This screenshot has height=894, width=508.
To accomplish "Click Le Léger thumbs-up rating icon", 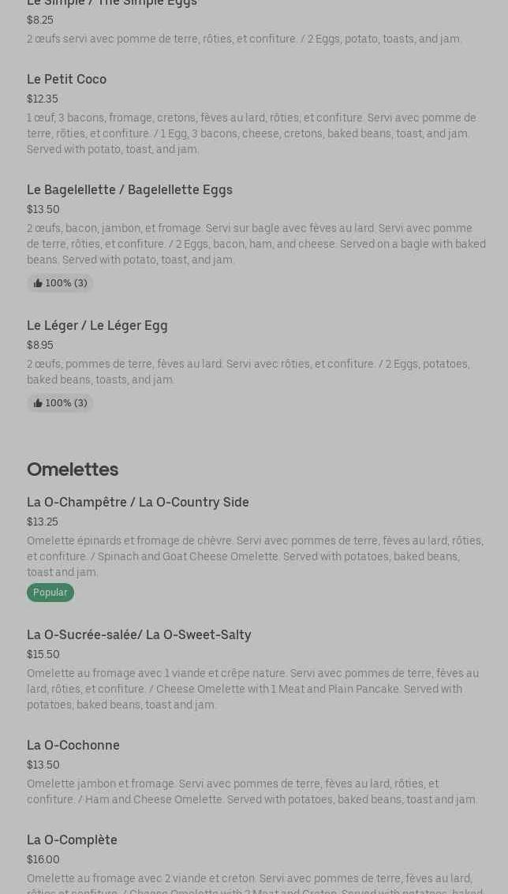I will pos(38,403).
